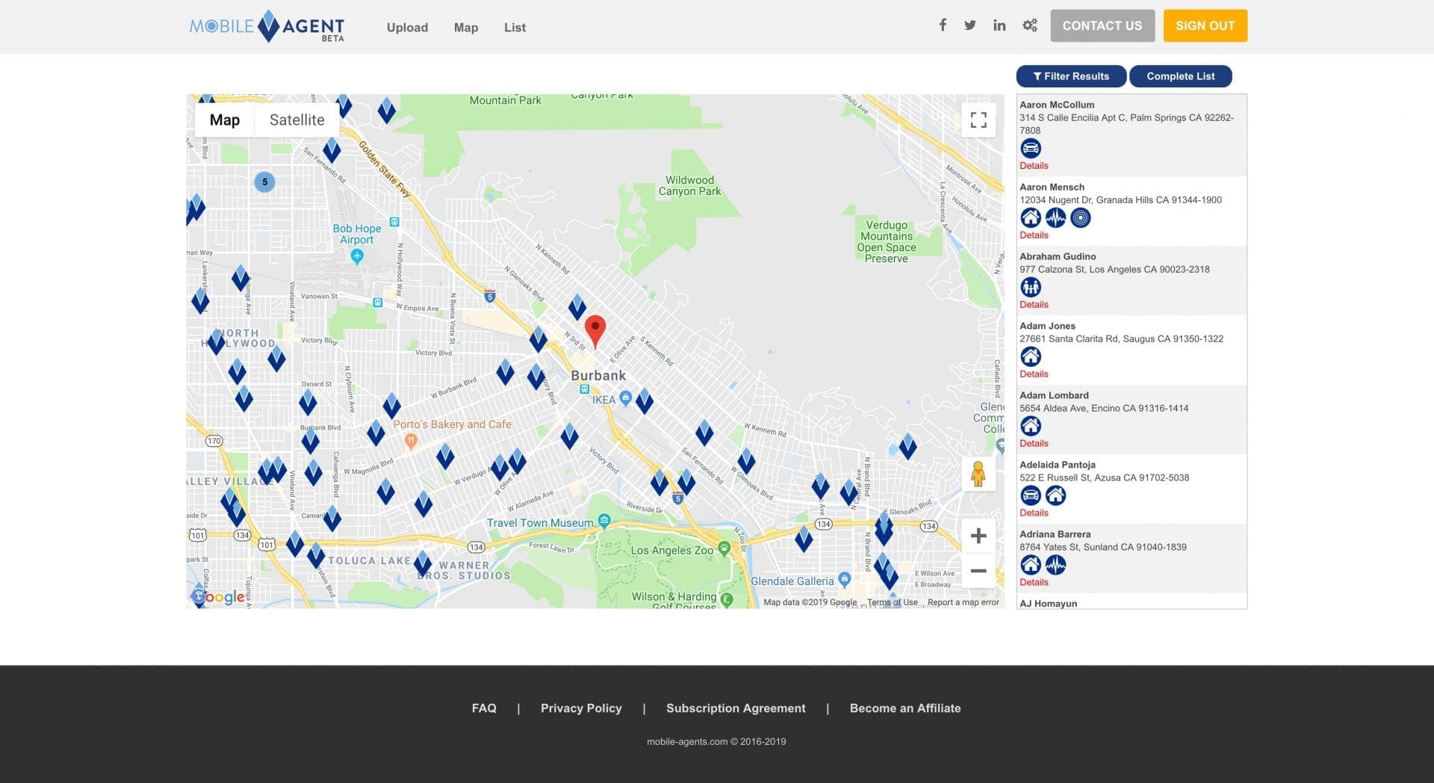Click the Street View pegman icon

978,474
